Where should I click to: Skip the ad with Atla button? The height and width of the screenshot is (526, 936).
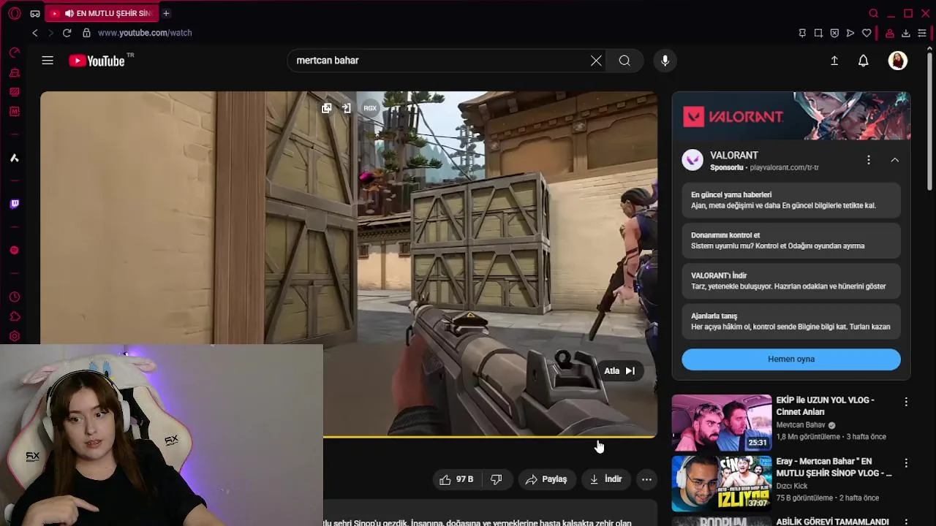coord(619,371)
